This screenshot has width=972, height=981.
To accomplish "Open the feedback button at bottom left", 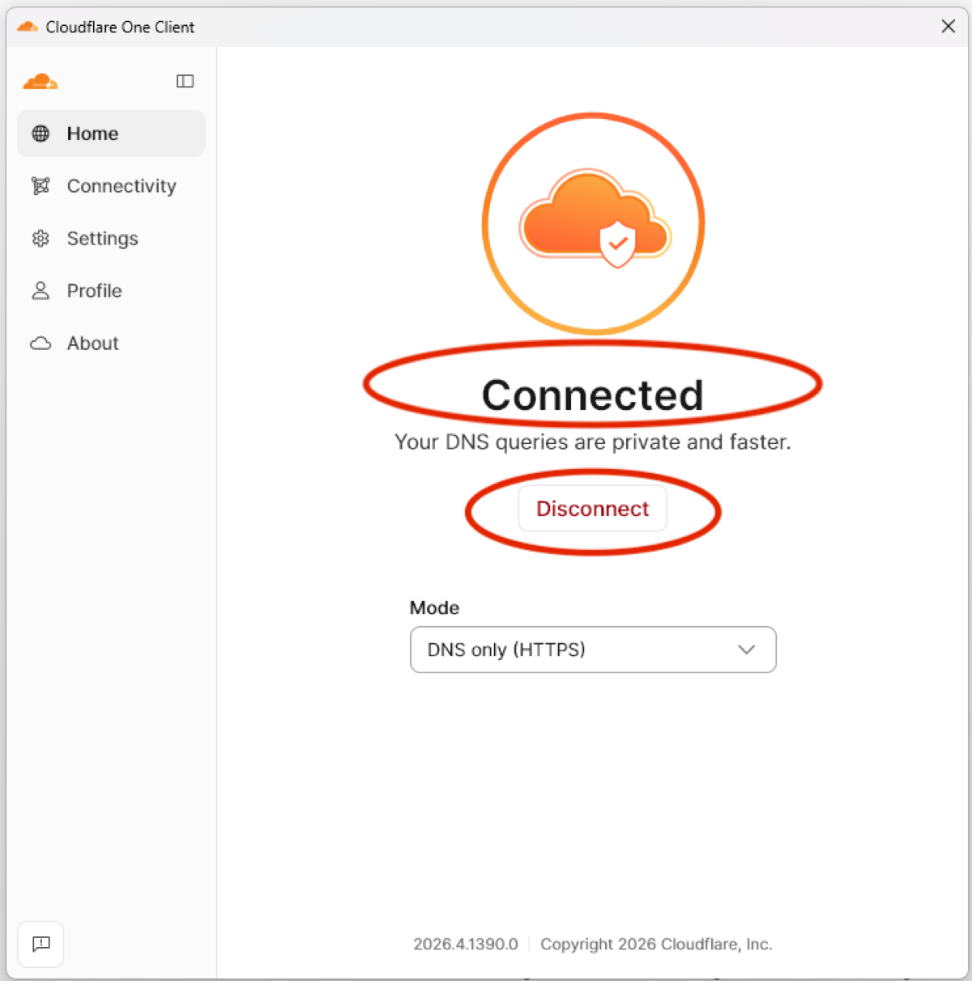I will click(40, 944).
